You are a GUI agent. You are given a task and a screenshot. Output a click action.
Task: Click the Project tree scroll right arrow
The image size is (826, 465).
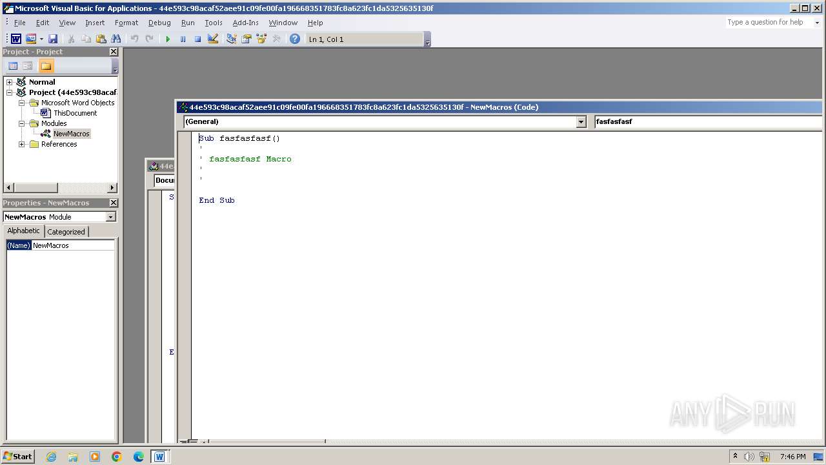click(x=112, y=188)
